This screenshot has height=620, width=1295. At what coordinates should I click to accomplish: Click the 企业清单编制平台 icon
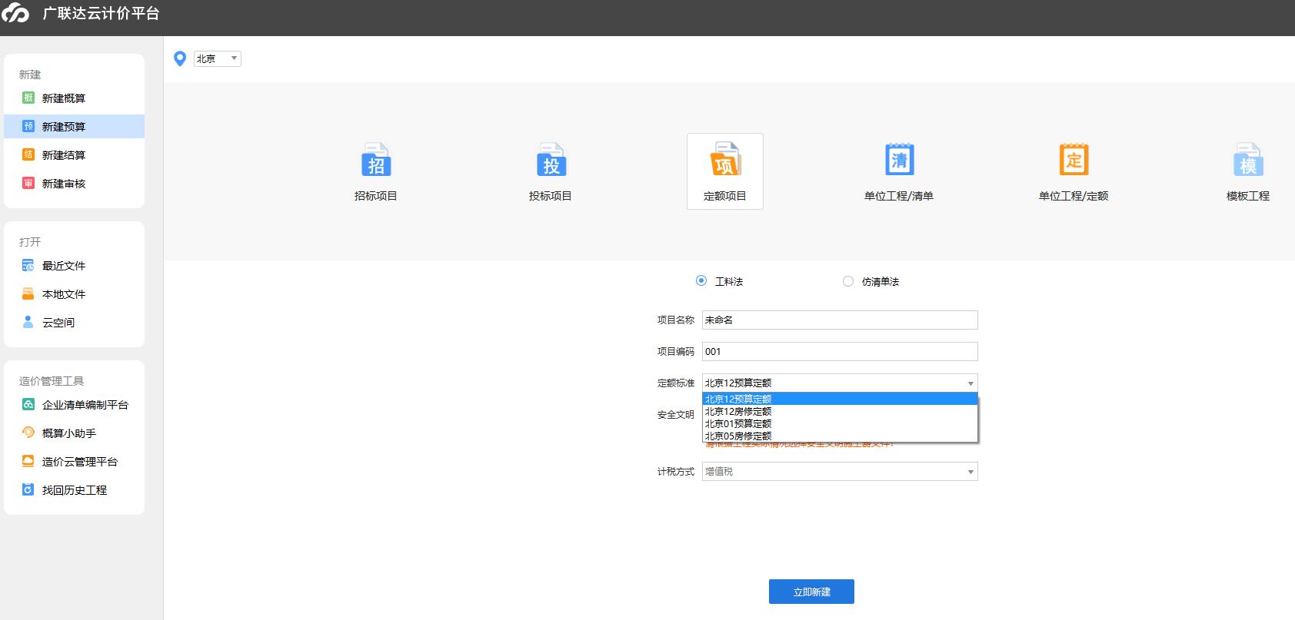click(28, 404)
